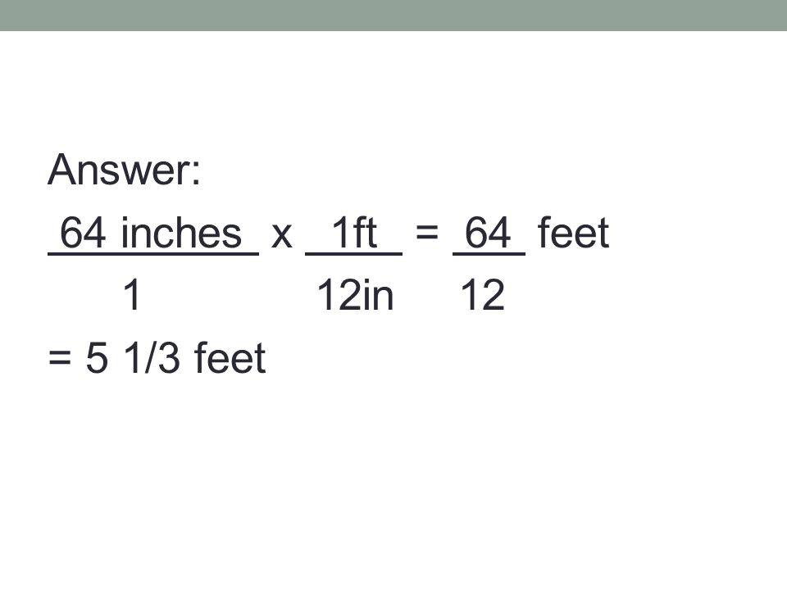Viewport: 787px width, 590px height.
Task: Click the gray-green header bar at top
Action: [x=393, y=15]
